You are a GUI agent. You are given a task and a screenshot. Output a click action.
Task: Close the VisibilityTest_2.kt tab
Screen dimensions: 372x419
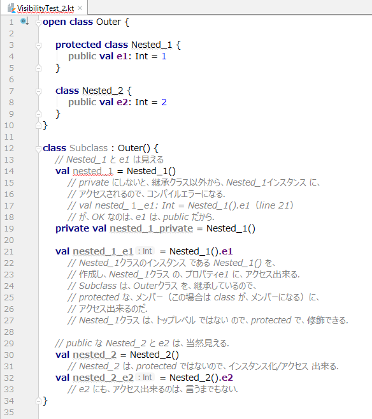(x=80, y=8)
